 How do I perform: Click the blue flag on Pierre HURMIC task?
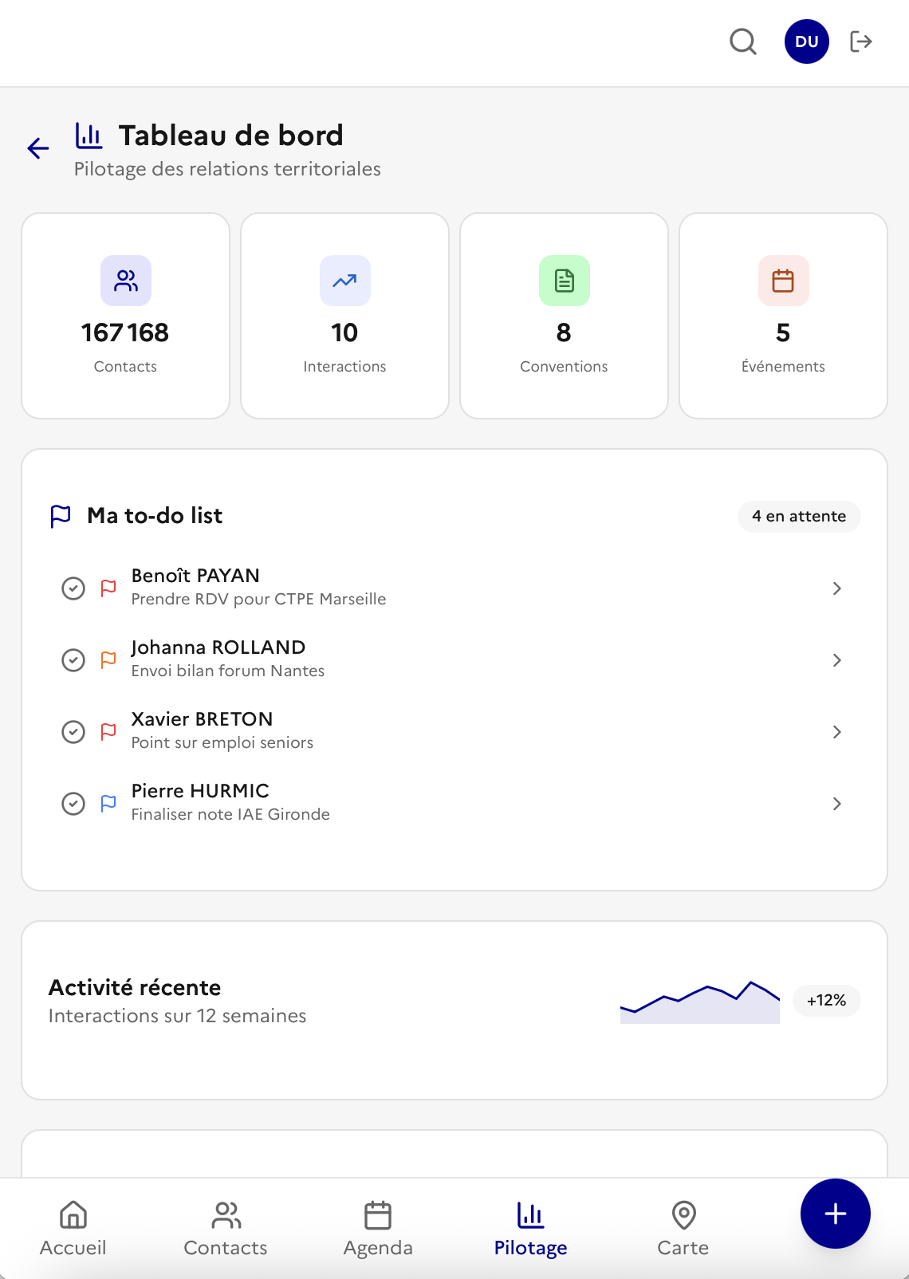tap(108, 804)
